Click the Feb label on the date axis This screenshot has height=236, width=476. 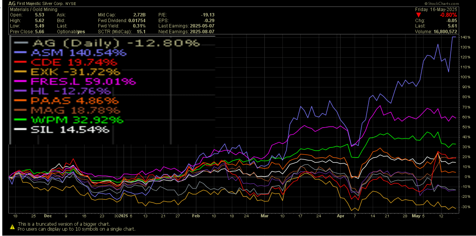click(x=196, y=216)
